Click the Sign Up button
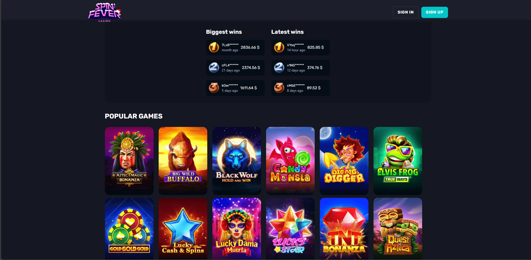531x260 pixels. point(435,12)
